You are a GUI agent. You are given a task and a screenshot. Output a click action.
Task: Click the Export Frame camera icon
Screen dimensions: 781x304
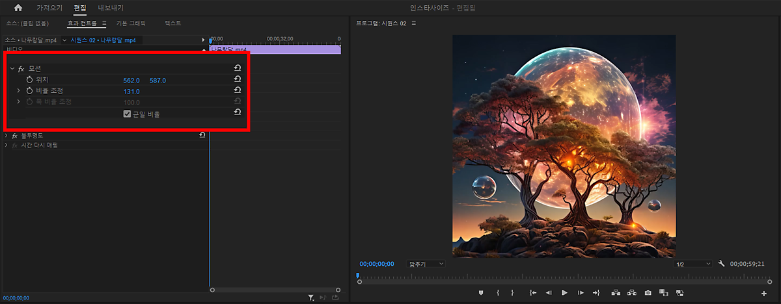point(648,293)
